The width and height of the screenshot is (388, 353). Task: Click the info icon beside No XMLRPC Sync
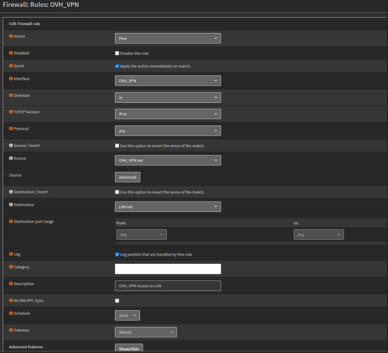point(11,300)
